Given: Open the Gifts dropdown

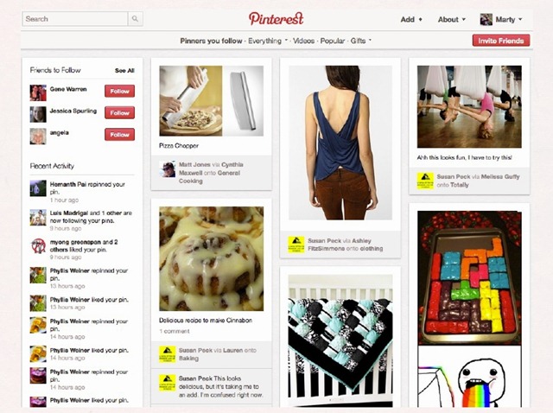Looking at the screenshot, I should (x=361, y=41).
